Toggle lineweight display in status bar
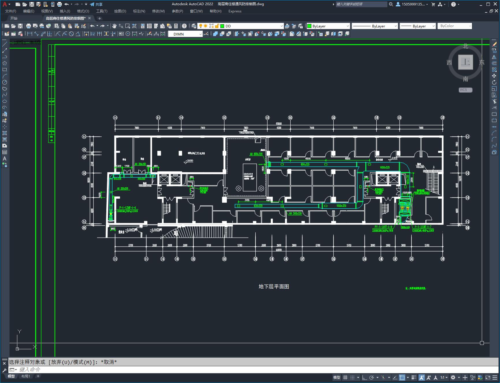Screen dimensions: 500x383 [x=414, y=377]
